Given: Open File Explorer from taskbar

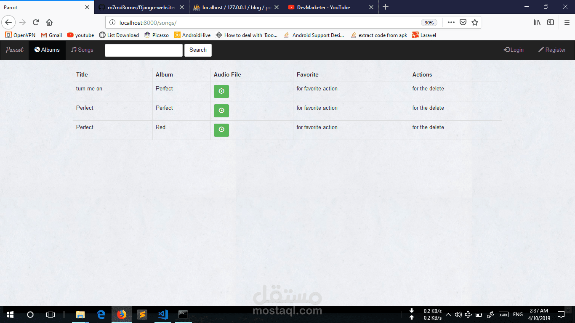Looking at the screenshot, I should (x=80, y=315).
